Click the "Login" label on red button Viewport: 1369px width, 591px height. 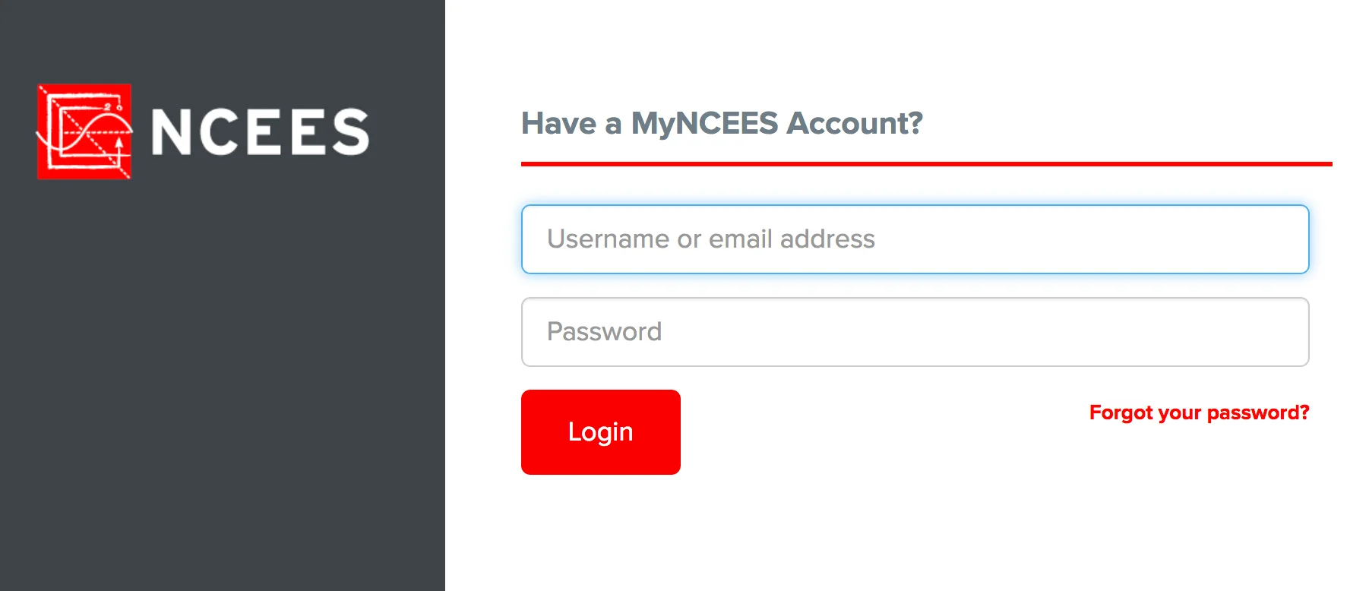(x=600, y=431)
